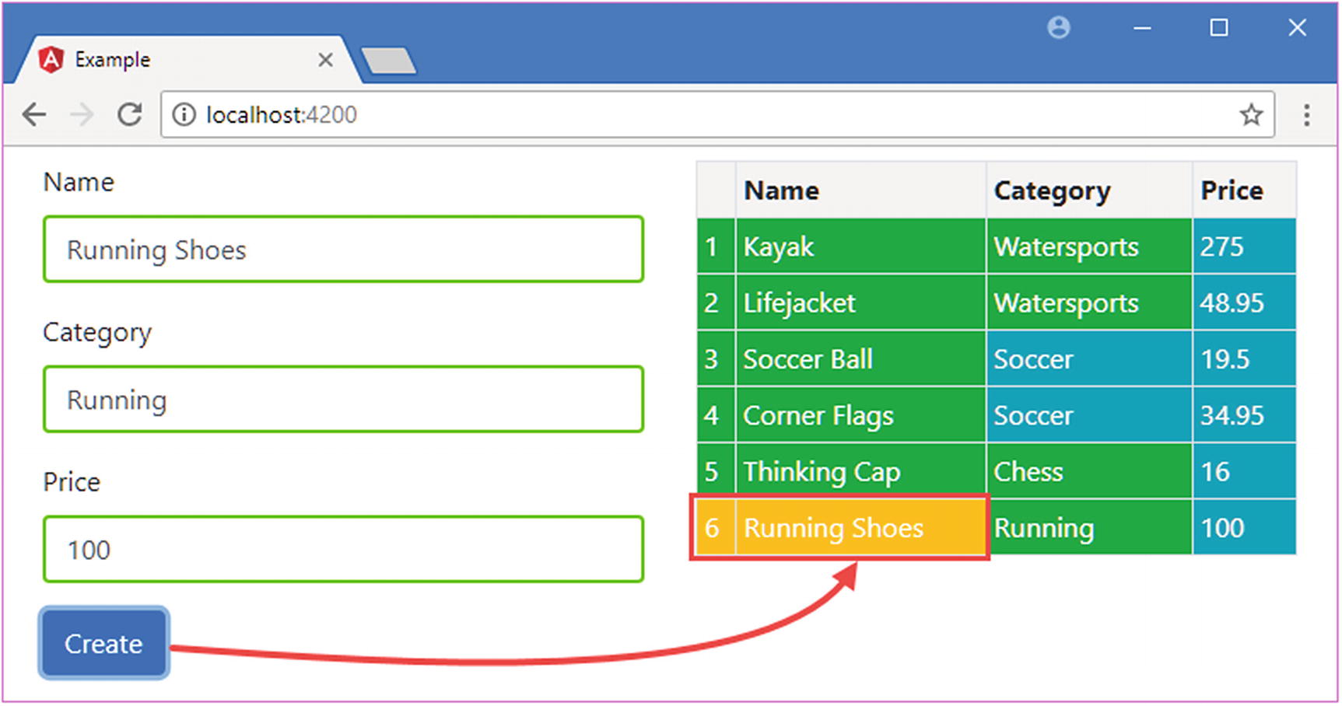Click price 34.95 cell
The width and height of the screenshot is (1342, 706).
(x=1245, y=415)
